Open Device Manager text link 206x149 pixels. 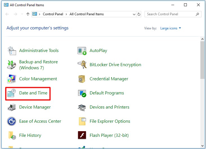[35, 107]
